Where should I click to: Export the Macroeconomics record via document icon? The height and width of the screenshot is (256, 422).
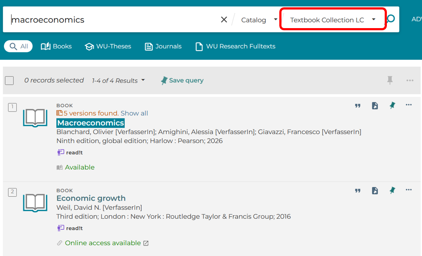click(375, 106)
